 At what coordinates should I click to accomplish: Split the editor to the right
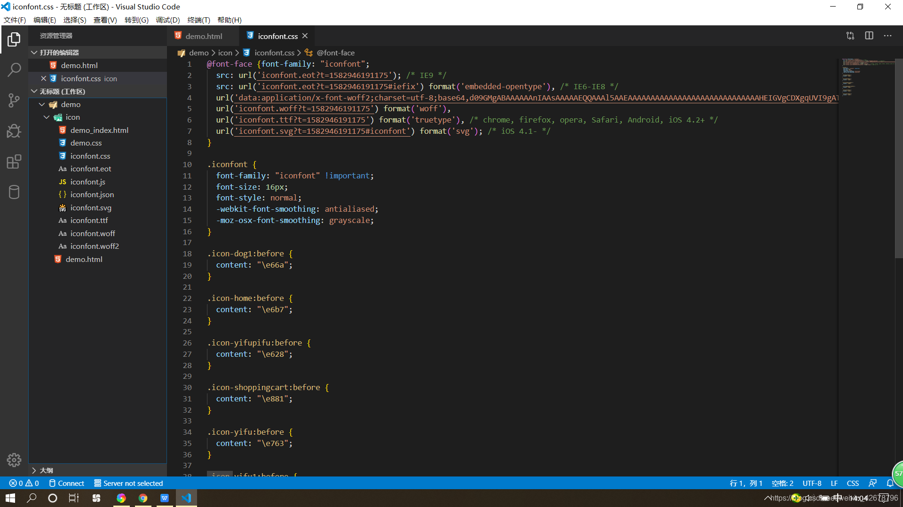tap(869, 36)
